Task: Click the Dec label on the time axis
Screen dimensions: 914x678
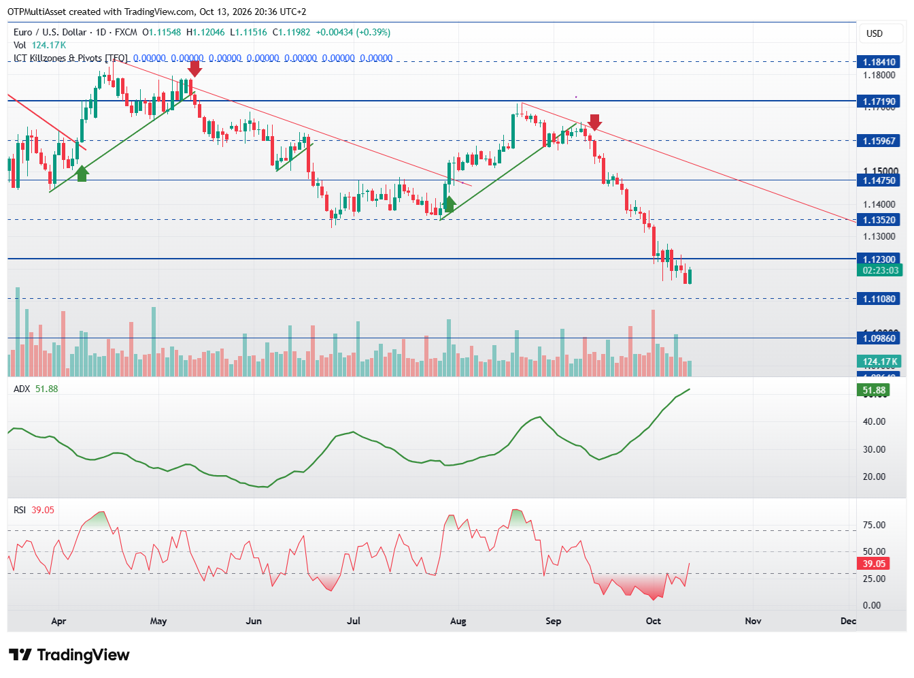Action: (x=849, y=621)
